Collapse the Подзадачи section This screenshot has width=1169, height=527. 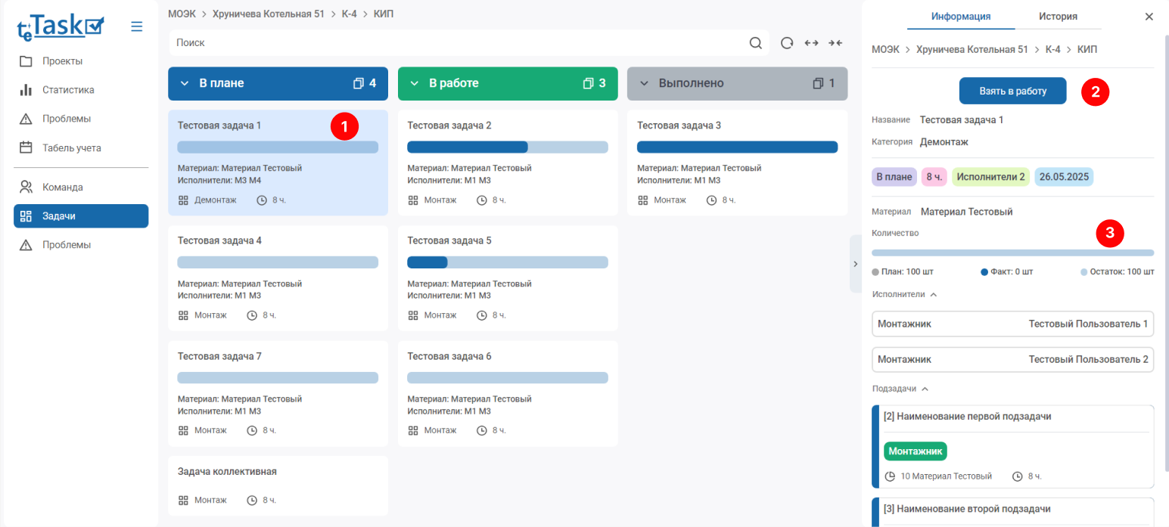click(925, 389)
